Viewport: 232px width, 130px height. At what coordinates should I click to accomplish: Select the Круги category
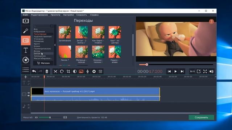[37, 44]
